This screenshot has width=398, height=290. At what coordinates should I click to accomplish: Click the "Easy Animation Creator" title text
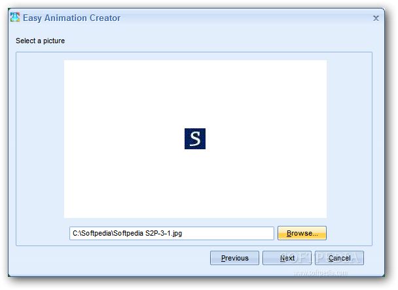71,18
